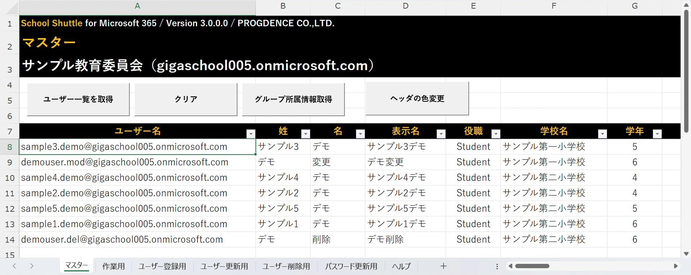
Task: Select the 変更 cell in column C
Action: [338, 162]
